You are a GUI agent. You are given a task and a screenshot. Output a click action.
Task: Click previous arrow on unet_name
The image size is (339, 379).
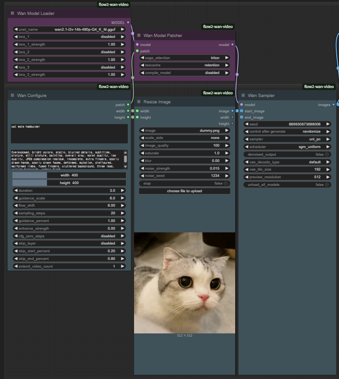16,29
